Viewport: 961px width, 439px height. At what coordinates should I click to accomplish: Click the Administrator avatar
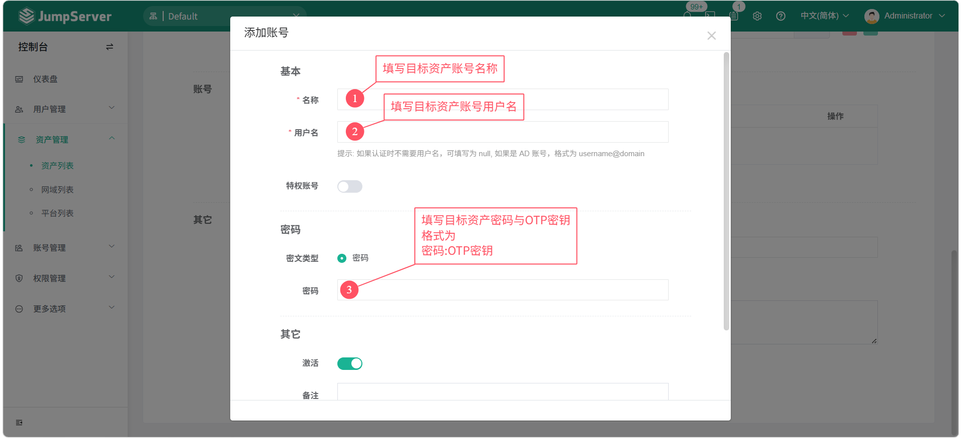[871, 17]
